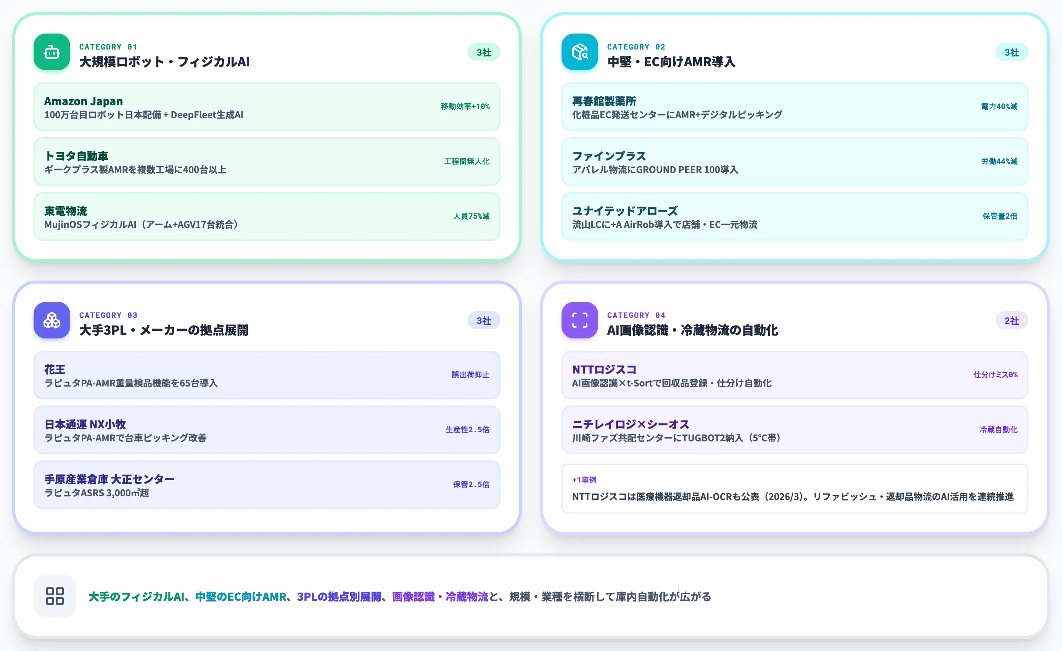Select the ニチレイロジ×シーオス company name
The height and width of the screenshot is (651, 1062).
tap(631, 424)
